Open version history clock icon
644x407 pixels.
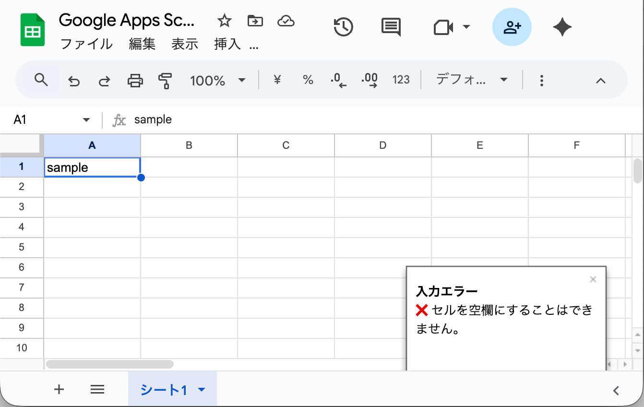(343, 27)
